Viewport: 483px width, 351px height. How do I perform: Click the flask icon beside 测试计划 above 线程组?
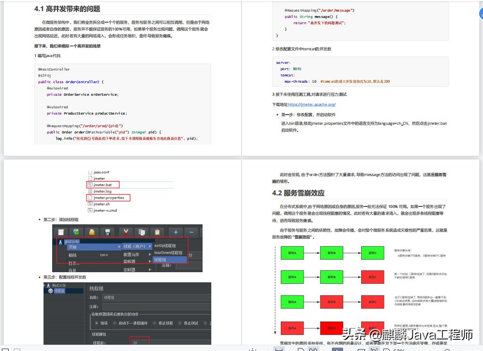click(x=48, y=286)
